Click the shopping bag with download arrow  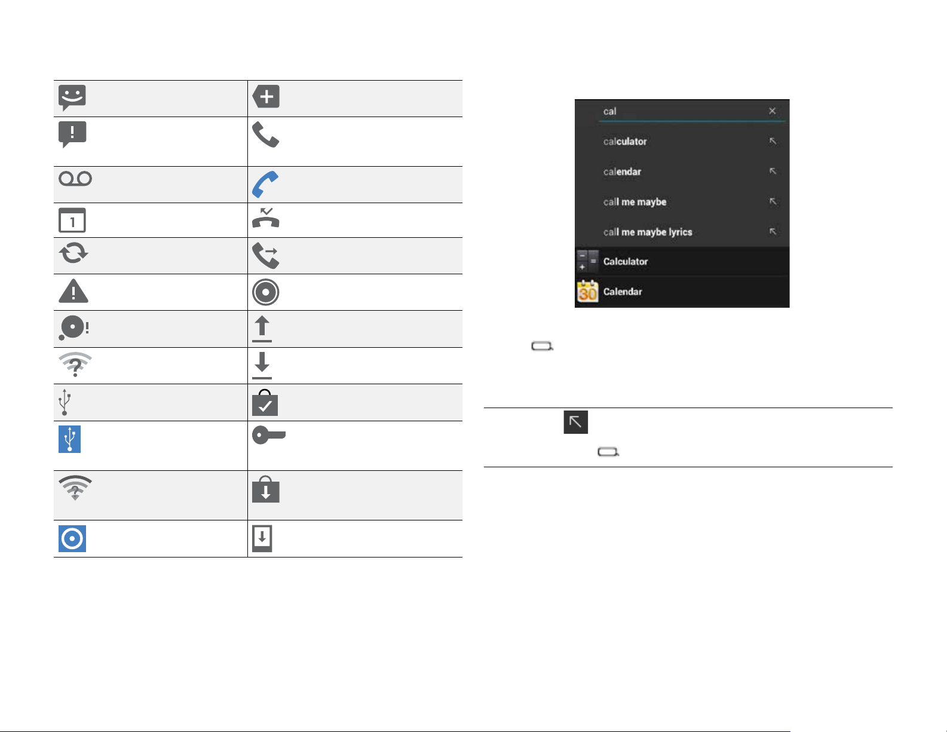coord(266,489)
